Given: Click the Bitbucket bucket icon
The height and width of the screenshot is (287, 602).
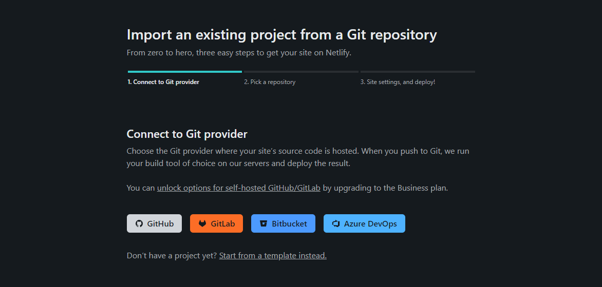Looking at the screenshot, I should click(264, 224).
